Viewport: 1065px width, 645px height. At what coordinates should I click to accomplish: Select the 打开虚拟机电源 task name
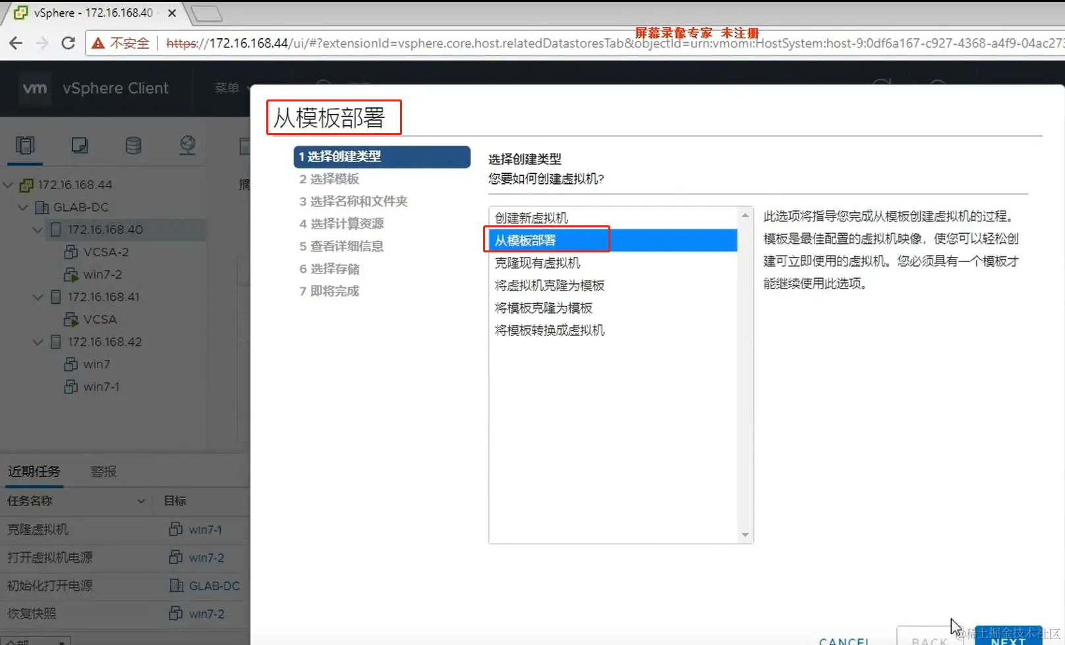click(x=50, y=557)
